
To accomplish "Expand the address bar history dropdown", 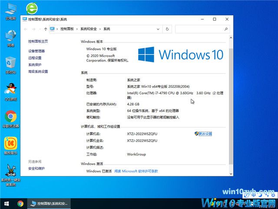I will [158, 29].
